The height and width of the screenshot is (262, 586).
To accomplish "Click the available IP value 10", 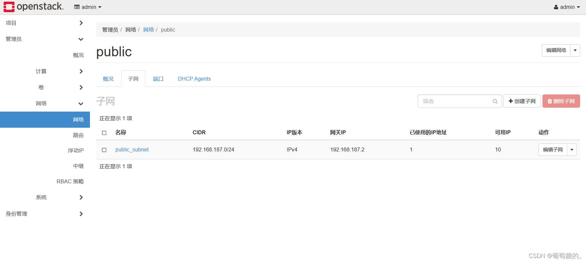I will [x=498, y=149].
